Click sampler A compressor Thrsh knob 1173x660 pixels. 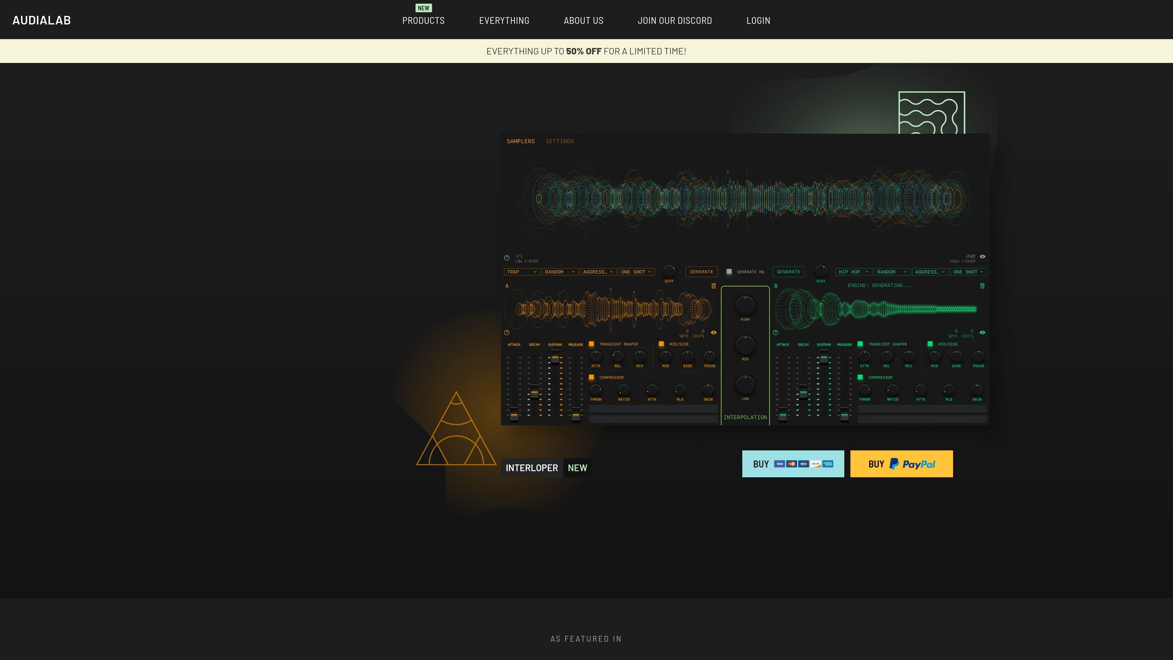pyautogui.click(x=596, y=390)
